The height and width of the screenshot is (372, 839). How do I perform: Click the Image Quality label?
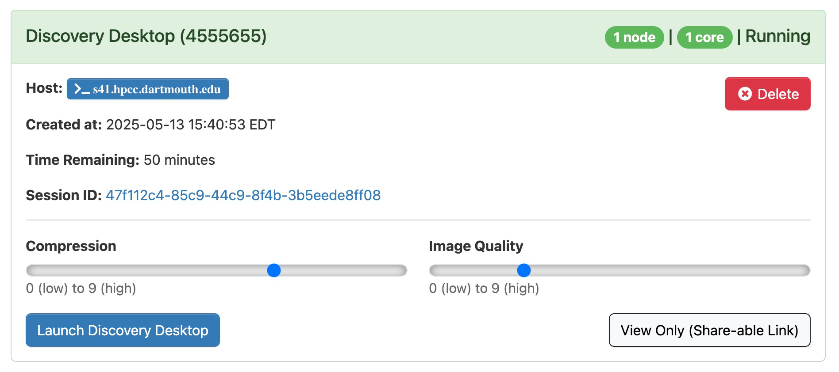[x=476, y=246]
